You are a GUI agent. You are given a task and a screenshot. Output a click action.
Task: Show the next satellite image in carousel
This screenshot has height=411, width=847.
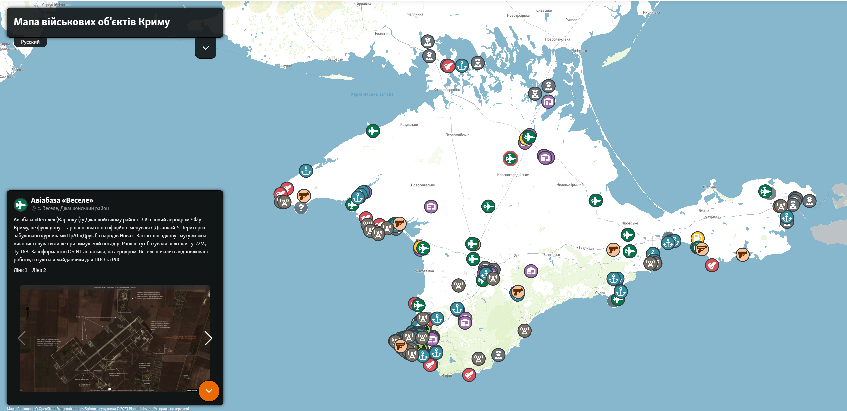click(x=208, y=338)
